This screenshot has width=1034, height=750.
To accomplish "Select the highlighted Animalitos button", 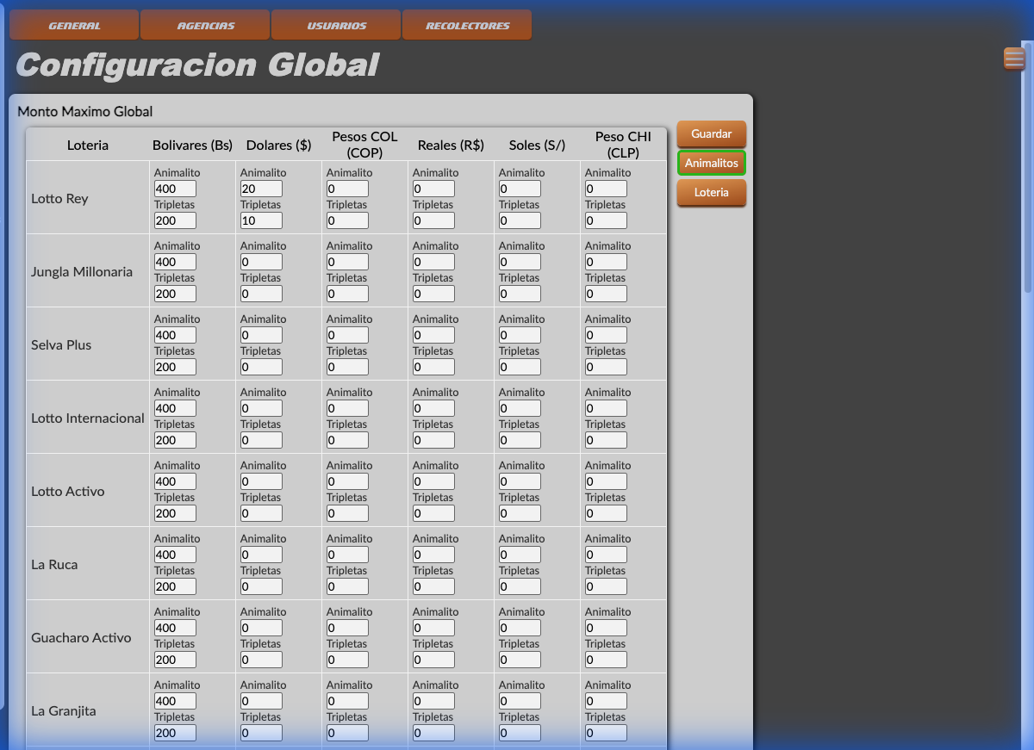I will click(711, 163).
